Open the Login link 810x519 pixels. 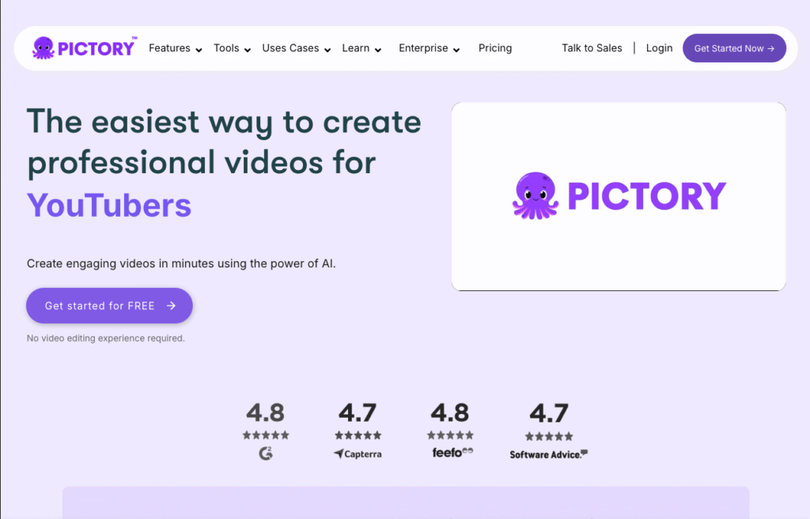point(659,48)
